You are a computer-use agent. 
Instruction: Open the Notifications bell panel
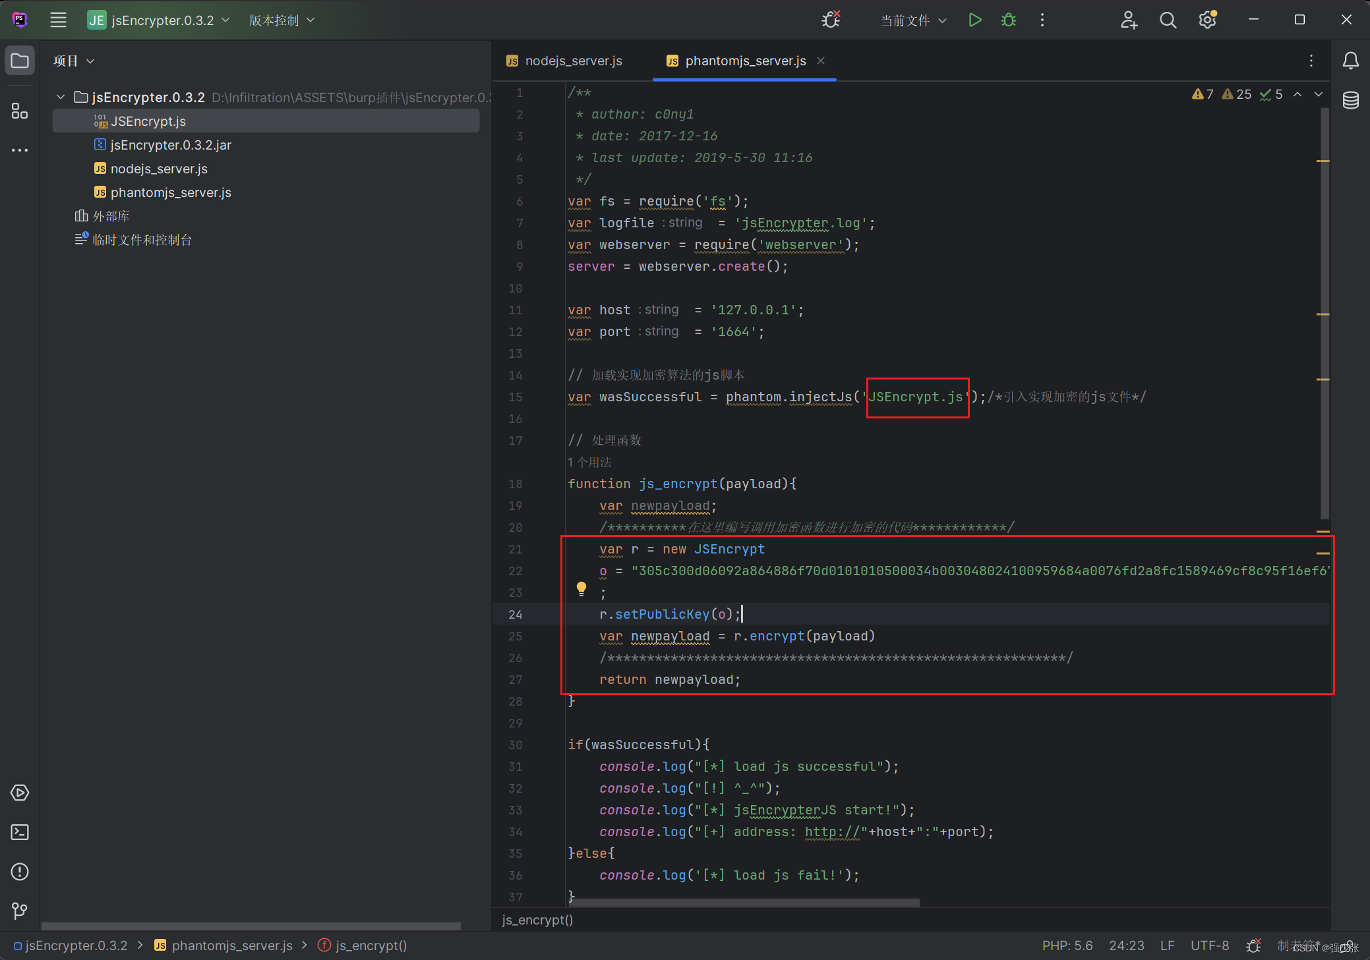pyautogui.click(x=1350, y=61)
